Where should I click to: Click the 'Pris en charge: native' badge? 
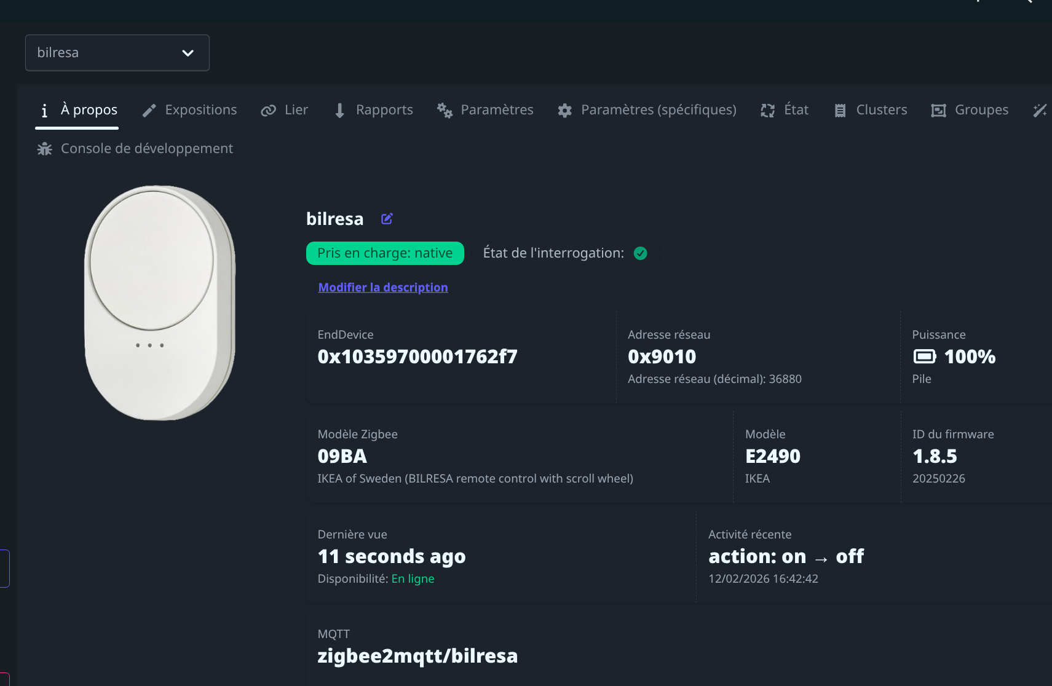385,253
